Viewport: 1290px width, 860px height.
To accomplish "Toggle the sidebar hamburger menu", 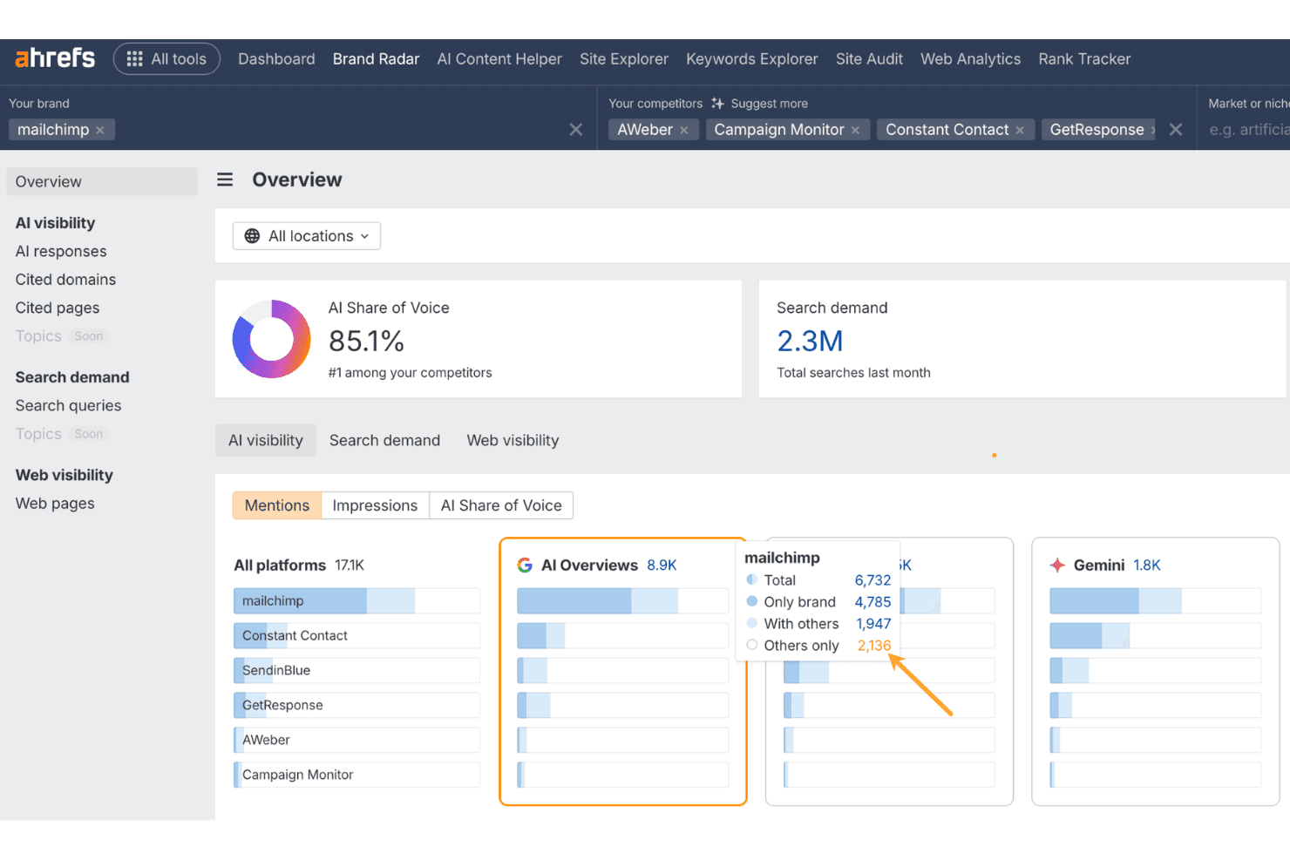I will pos(225,179).
